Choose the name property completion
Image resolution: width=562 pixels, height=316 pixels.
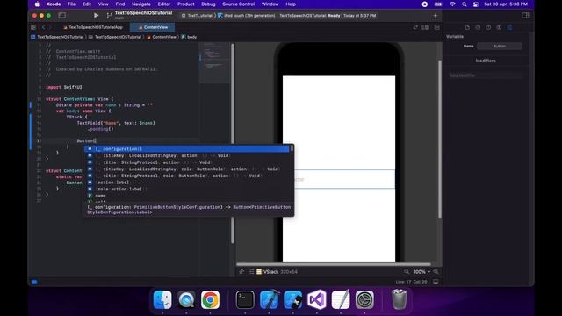pyautogui.click(x=187, y=196)
